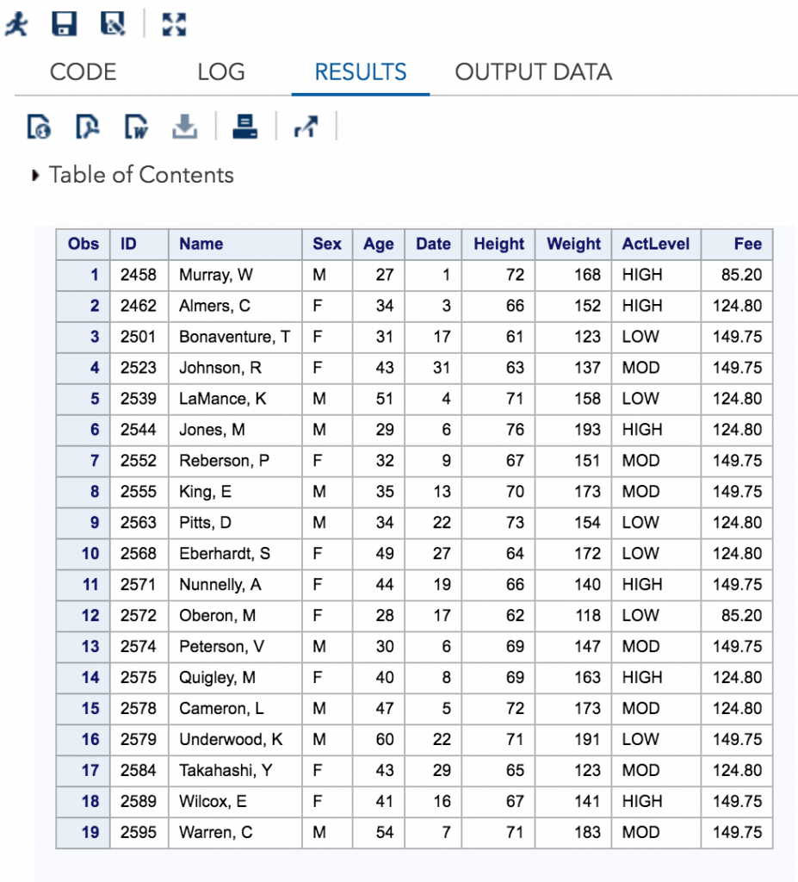Click Weight value 191
The image size is (798, 882).
587,740
